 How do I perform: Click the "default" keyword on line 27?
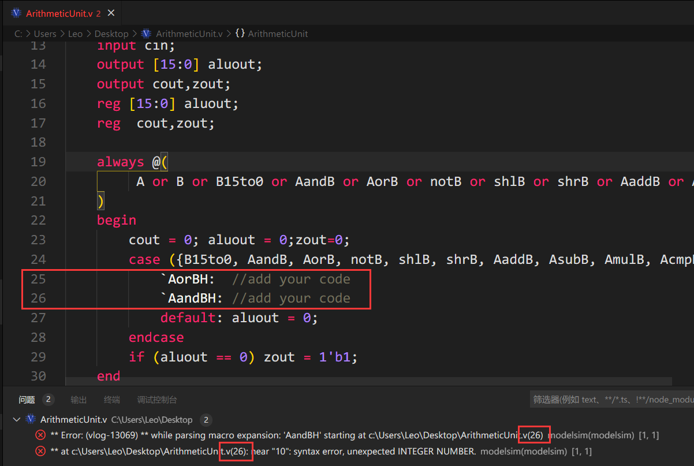(x=188, y=318)
